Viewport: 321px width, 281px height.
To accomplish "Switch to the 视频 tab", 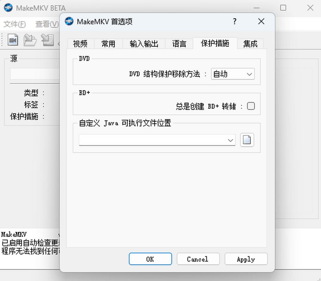I will [x=80, y=44].
